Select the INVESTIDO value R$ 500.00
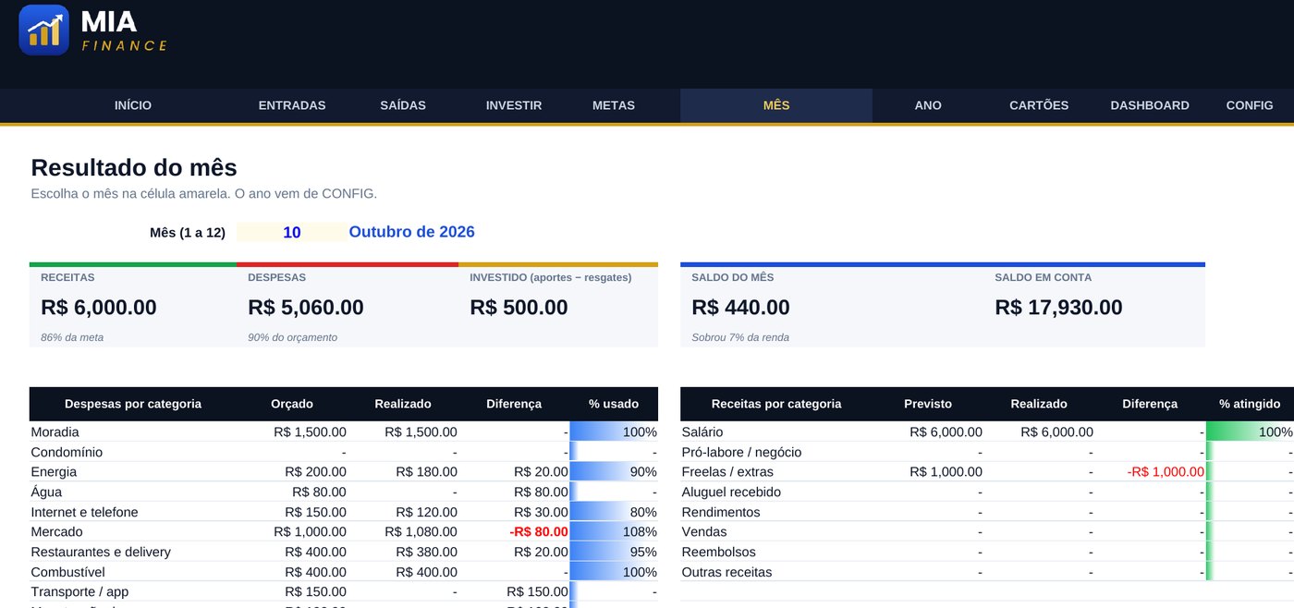The width and height of the screenshot is (1294, 608). 519,308
